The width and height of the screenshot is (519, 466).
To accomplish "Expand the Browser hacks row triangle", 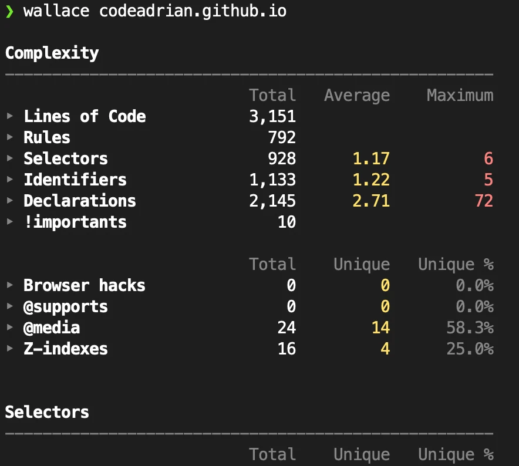I will coord(9,285).
